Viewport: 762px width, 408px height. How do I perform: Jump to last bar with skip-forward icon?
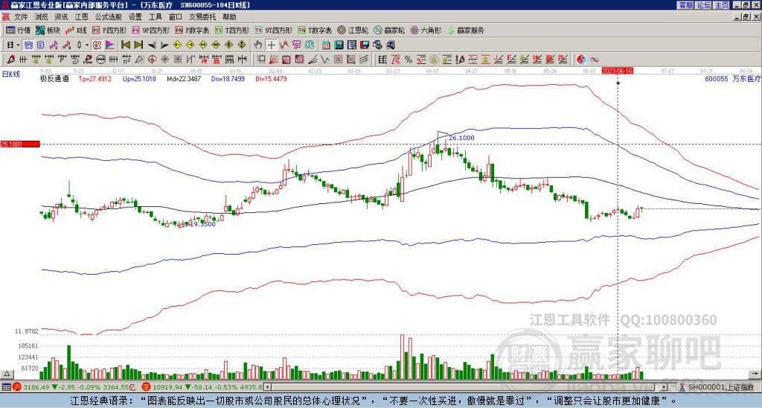138,45
